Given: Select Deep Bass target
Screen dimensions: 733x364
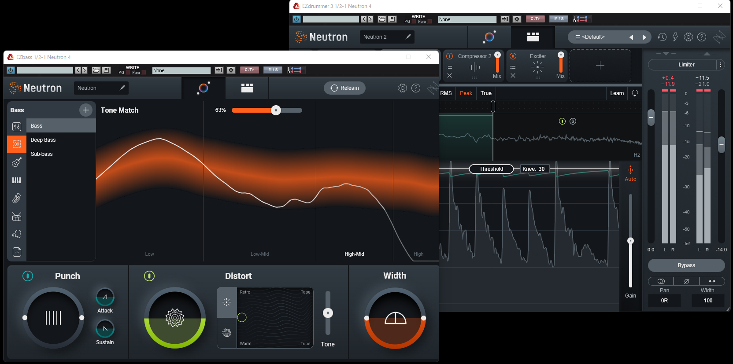Looking at the screenshot, I should click(61, 140).
